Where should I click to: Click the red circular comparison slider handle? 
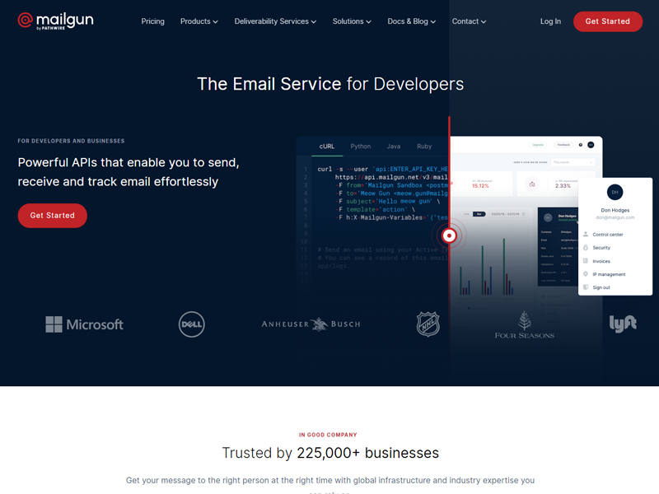(449, 235)
